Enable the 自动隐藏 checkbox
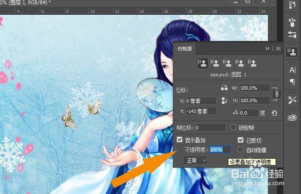This screenshot has height=194, width=301. pos(240,150)
